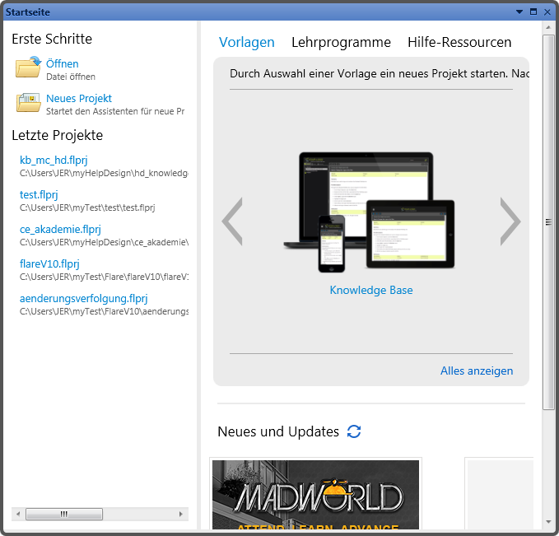
Task: Click the horizontal scrollbar right arrow
Action: [182, 514]
